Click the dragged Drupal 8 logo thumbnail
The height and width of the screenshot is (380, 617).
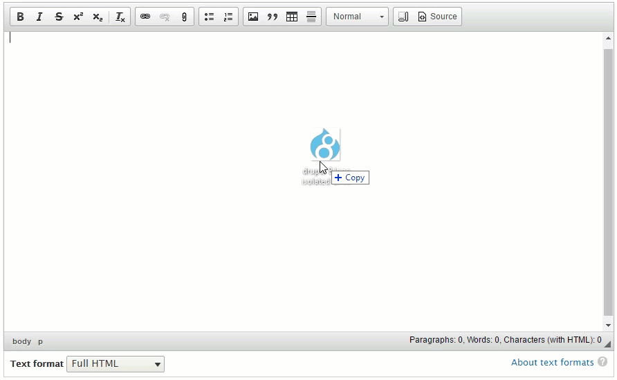coord(325,144)
